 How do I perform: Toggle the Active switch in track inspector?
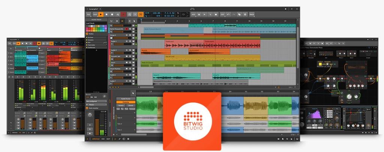pos(87,33)
